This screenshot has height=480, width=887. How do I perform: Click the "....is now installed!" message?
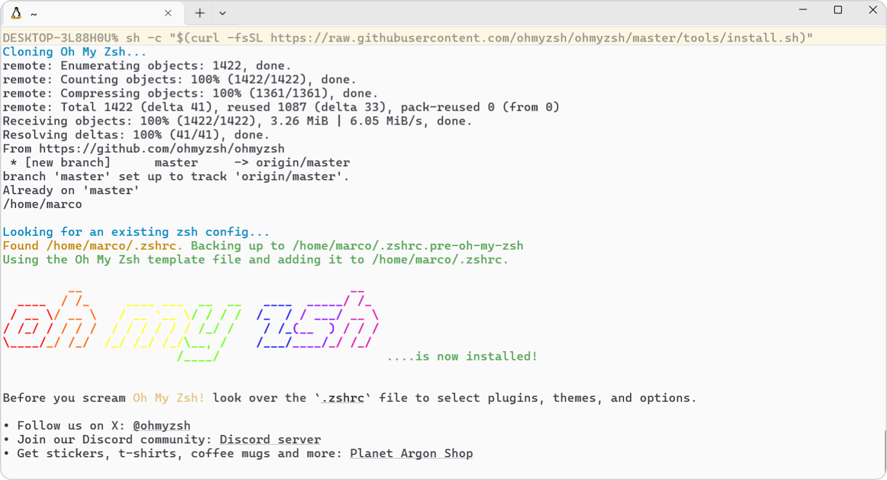tap(462, 356)
